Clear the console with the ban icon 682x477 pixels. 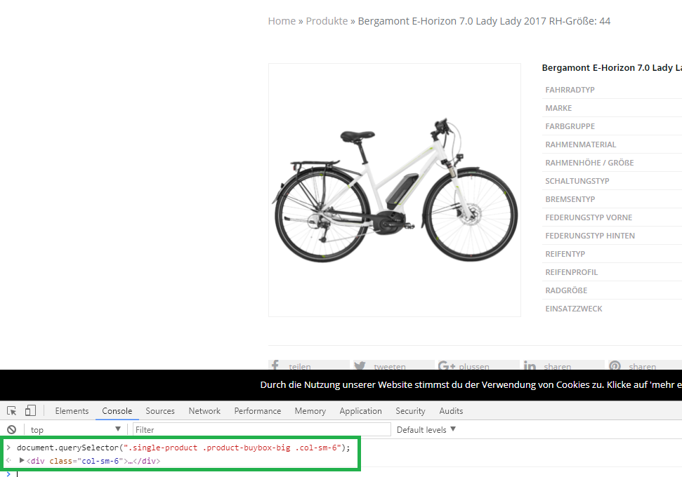[x=12, y=429]
